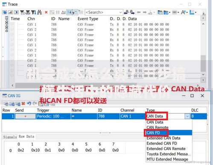Toggle the delta time (Δt) display

point(63,12)
